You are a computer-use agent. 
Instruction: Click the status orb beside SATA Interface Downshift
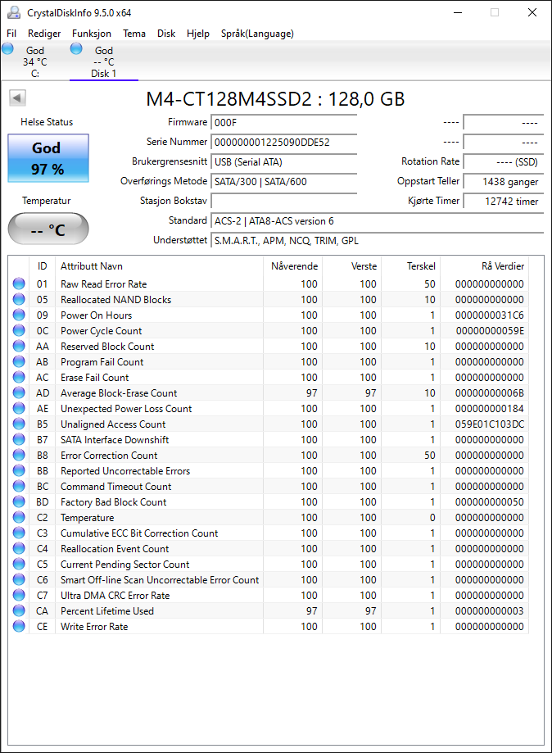coord(19,439)
